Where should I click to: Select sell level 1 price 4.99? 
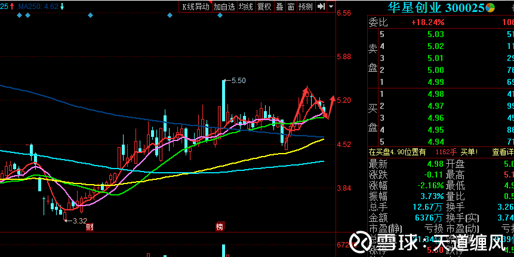(x=436, y=82)
